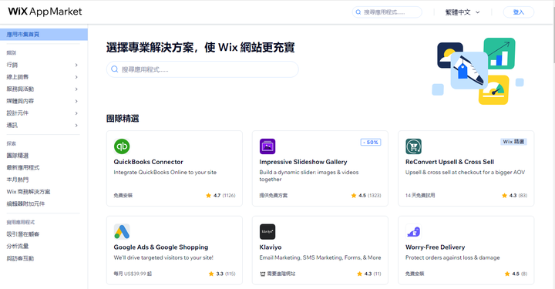
Task: Select 應用市集首頁 in the sidebar
Action: click(44, 35)
